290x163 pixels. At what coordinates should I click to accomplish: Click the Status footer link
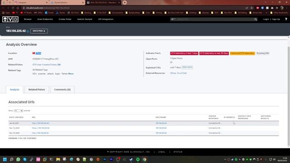(178, 152)
